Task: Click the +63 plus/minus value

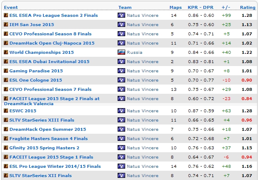Action: click(x=226, y=111)
